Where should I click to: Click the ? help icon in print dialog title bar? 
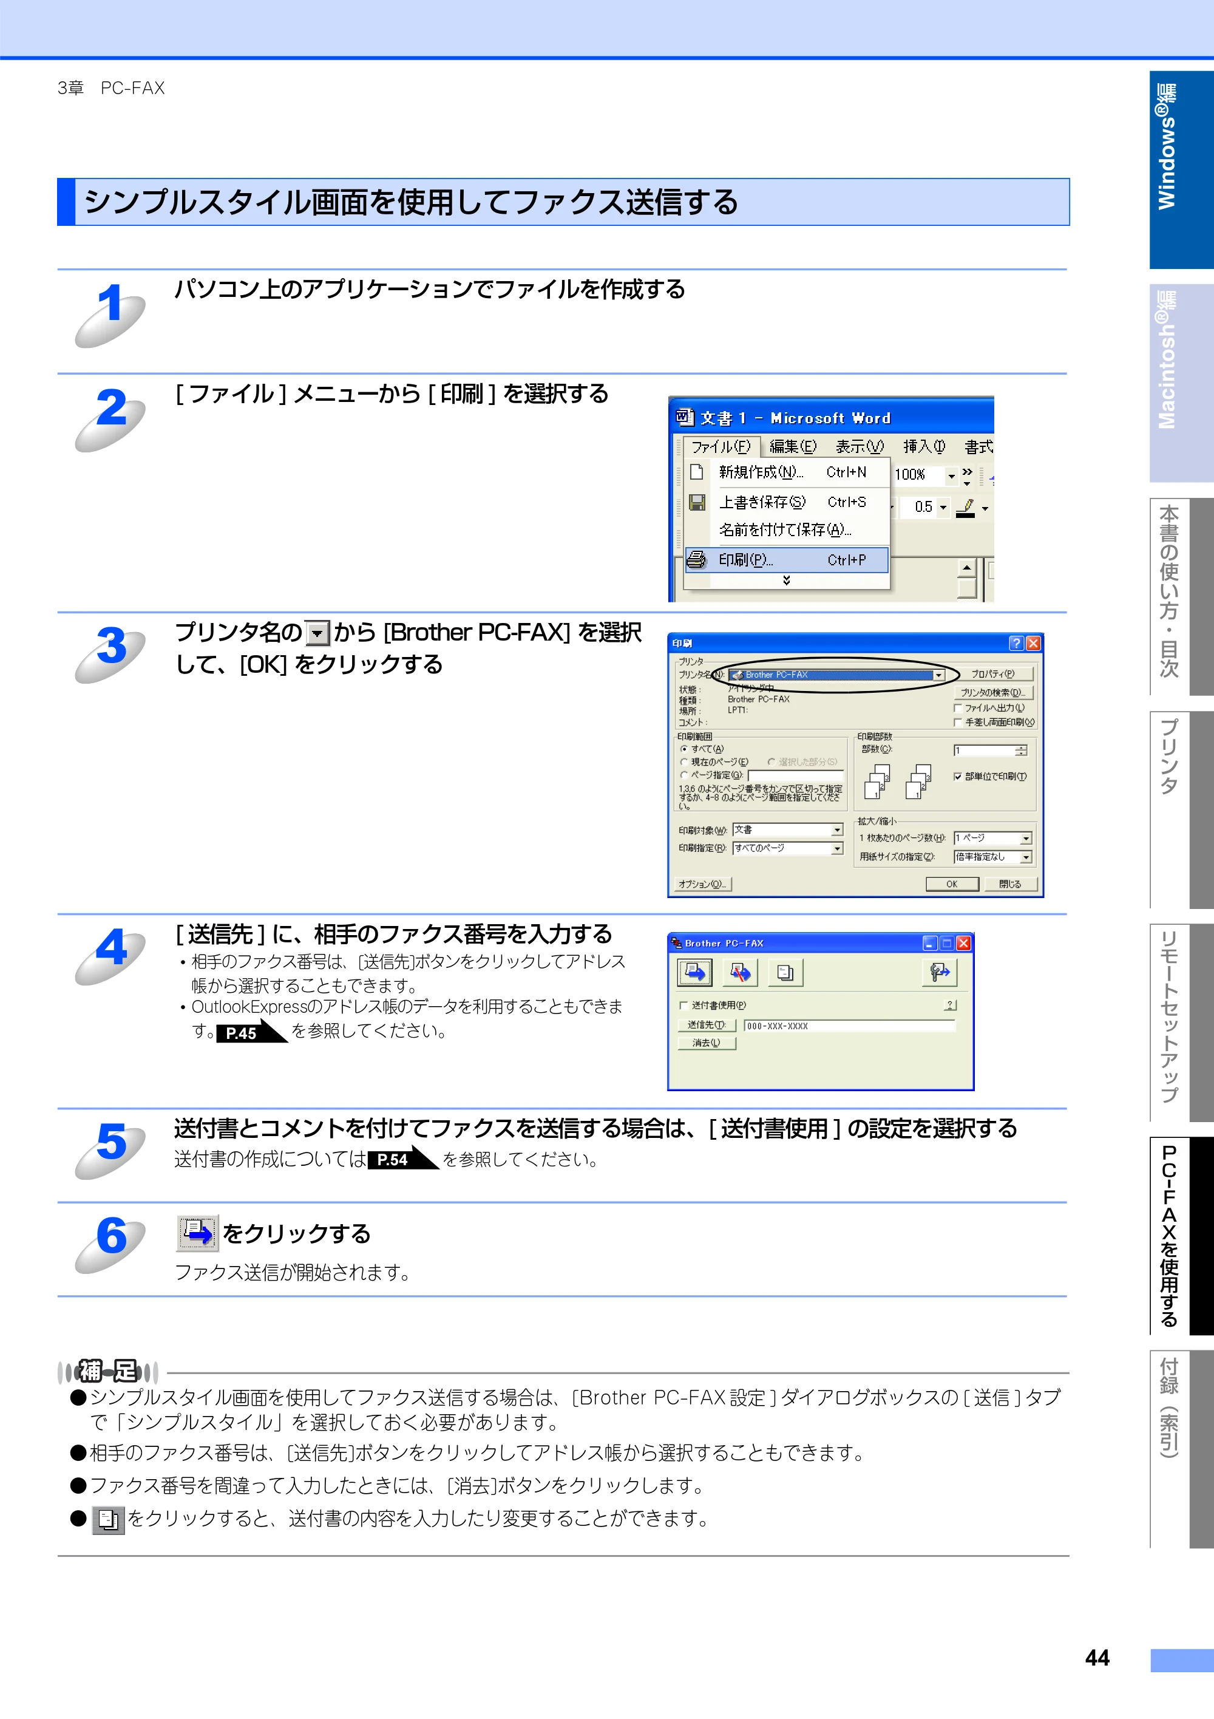(1016, 642)
